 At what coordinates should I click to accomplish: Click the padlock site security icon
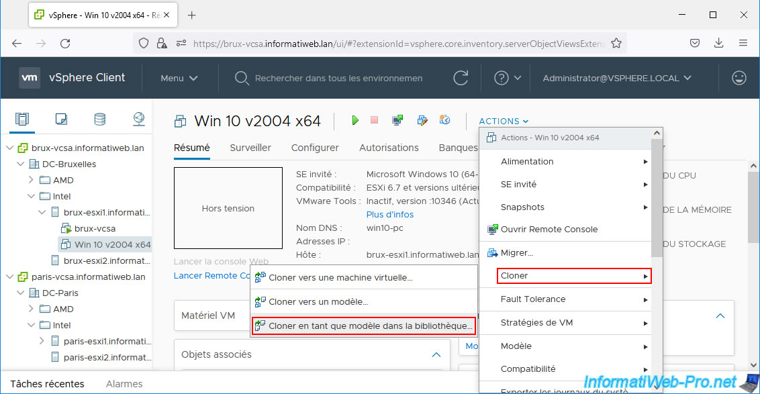162,44
